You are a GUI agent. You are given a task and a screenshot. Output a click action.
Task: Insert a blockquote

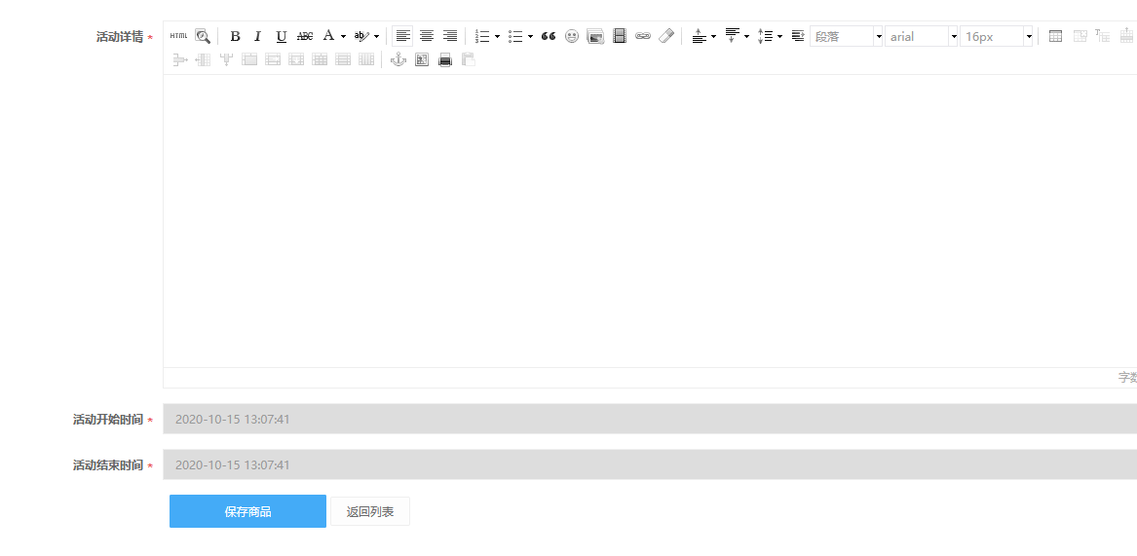tap(549, 35)
